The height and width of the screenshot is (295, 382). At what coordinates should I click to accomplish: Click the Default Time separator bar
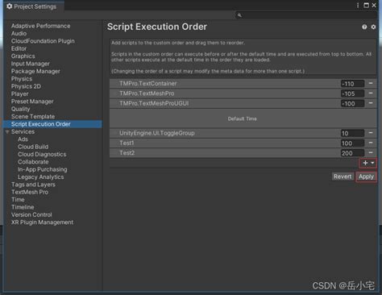pyautogui.click(x=243, y=118)
